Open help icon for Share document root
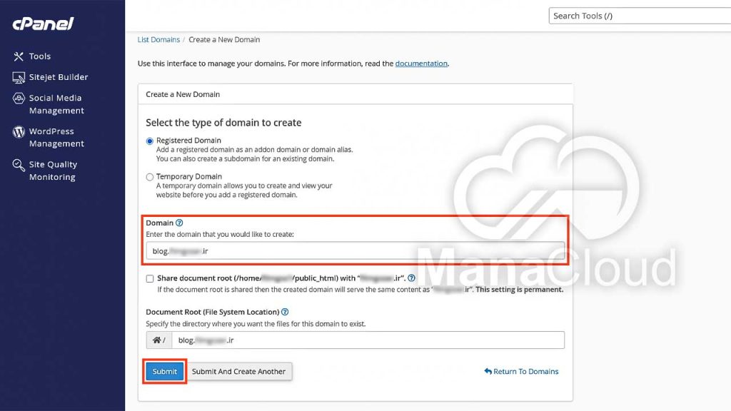The image size is (731, 411). pos(411,278)
